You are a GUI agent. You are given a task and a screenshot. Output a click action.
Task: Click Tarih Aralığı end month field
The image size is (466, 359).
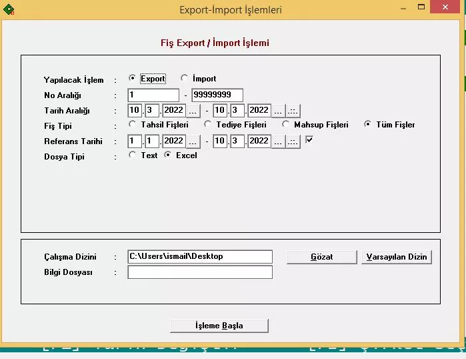tap(237, 110)
